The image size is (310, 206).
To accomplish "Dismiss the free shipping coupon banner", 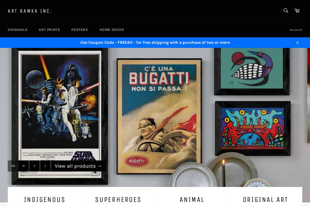I will (297, 42).
